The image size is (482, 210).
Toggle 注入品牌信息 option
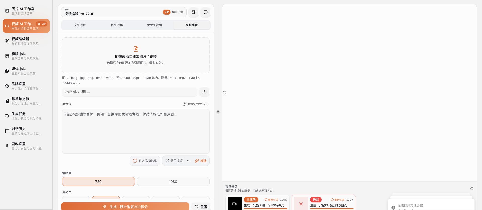tap(145, 161)
